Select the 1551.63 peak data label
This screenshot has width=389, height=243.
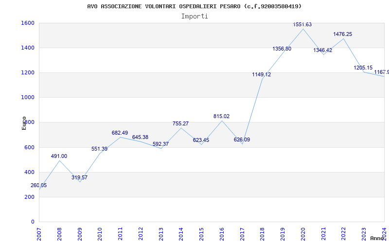[x=302, y=25]
